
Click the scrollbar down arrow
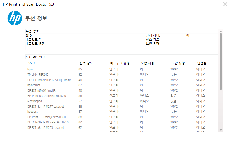[221, 130]
